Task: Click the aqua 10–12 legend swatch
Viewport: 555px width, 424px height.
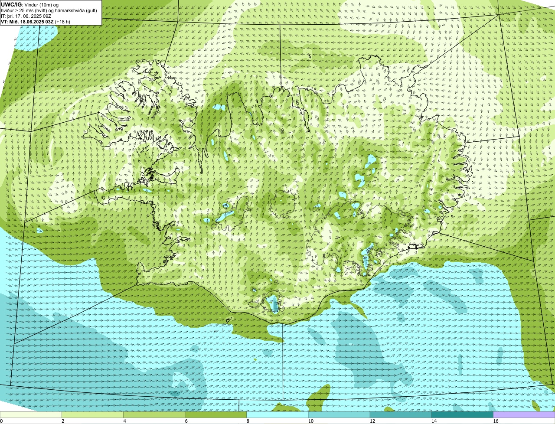Action: coord(340,415)
